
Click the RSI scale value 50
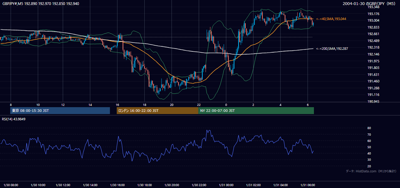click(369, 147)
